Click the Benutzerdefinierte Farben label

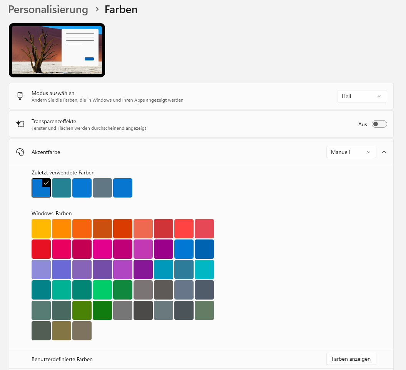(62, 359)
